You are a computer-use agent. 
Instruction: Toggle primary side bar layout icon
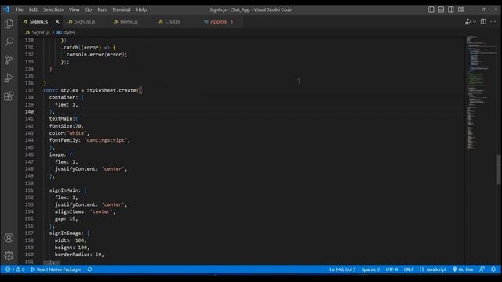(431, 9)
